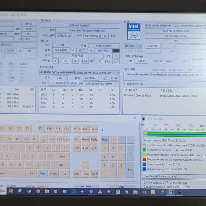Click the 6 GB memory size field

[x=61, y=45]
